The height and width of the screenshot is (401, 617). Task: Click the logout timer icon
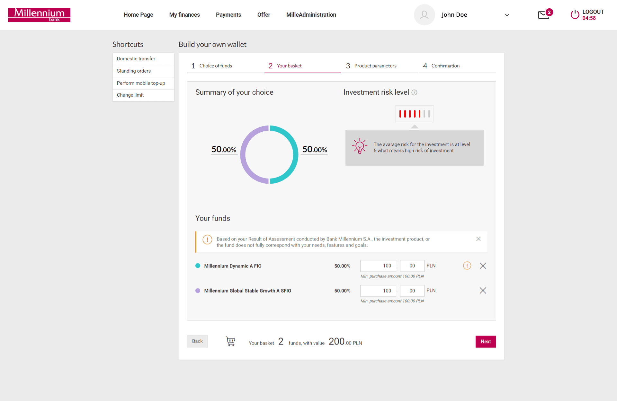(575, 15)
